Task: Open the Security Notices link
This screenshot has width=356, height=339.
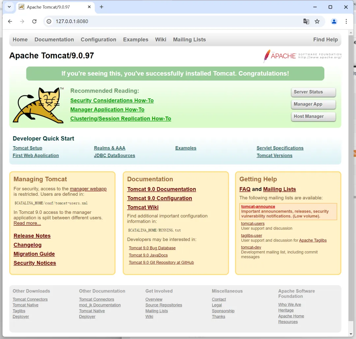Action: (x=35, y=263)
